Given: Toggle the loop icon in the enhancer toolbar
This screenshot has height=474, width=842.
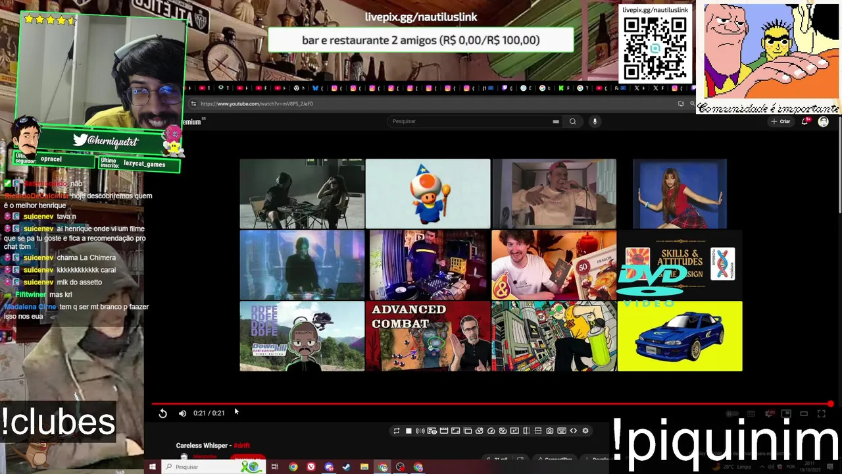Looking at the screenshot, I should coord(396,431).
